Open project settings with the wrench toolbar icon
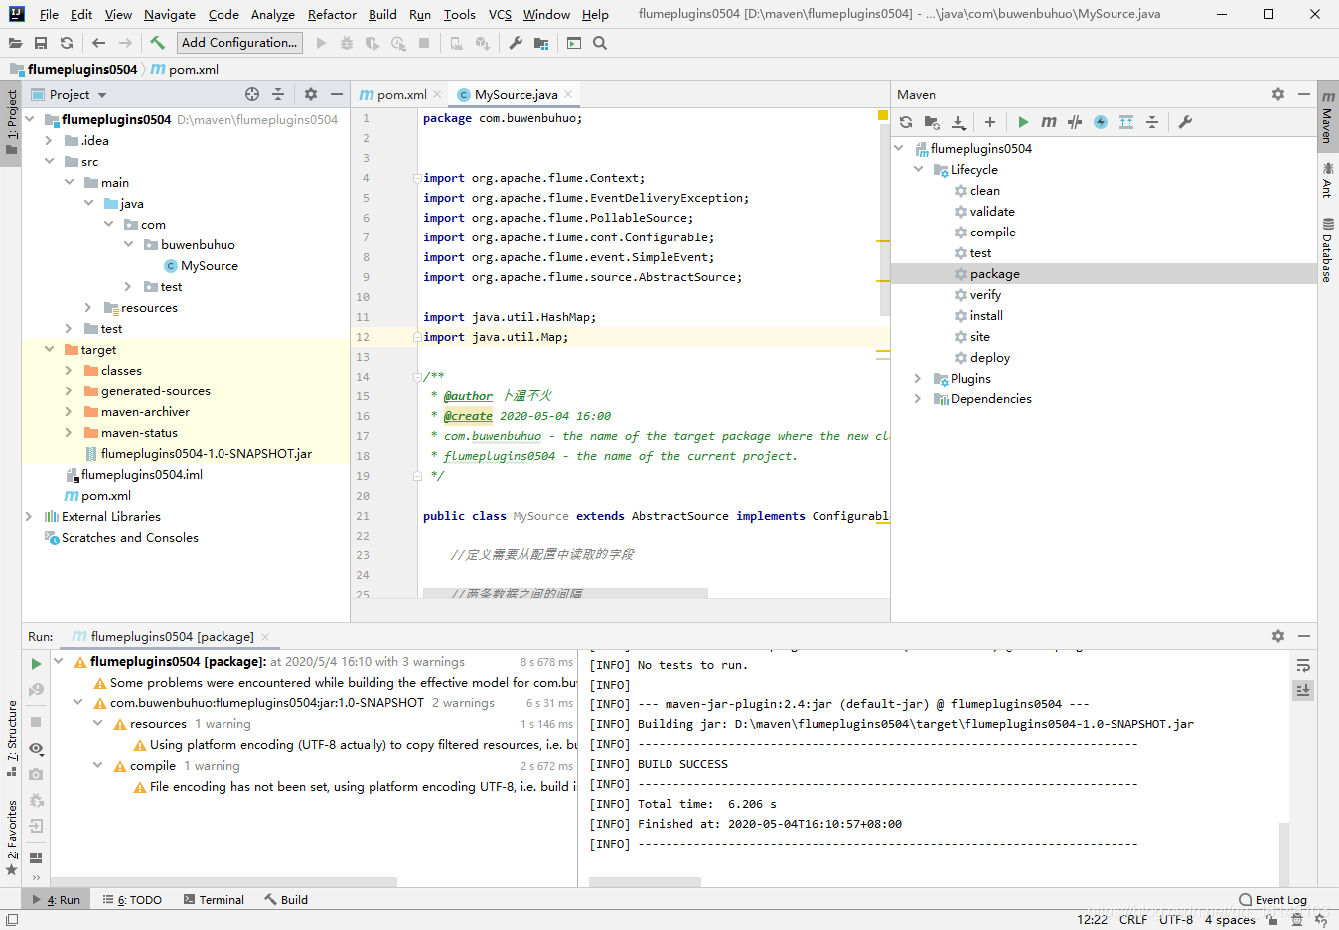Viewport: 1339px width, 930px height. pyautogui.click(x=516, y=43)
